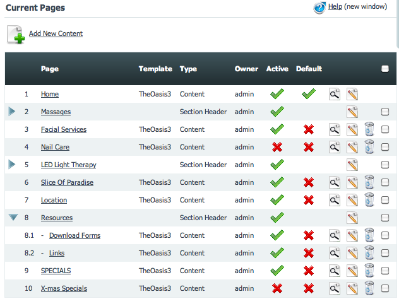Image resolution: width=399 pixels, height=299 pixels.
Task: Deactivate Home via its green Active checkmark
Action: (277, 94)
